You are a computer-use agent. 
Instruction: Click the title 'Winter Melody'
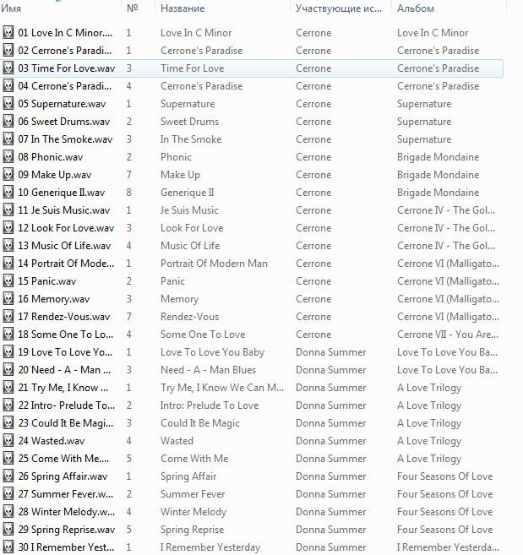193,511
